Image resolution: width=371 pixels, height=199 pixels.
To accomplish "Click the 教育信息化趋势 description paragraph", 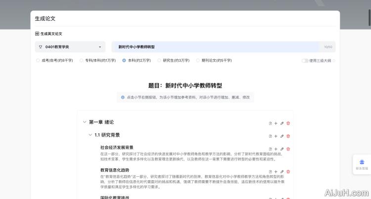I will tap(192, 182).
